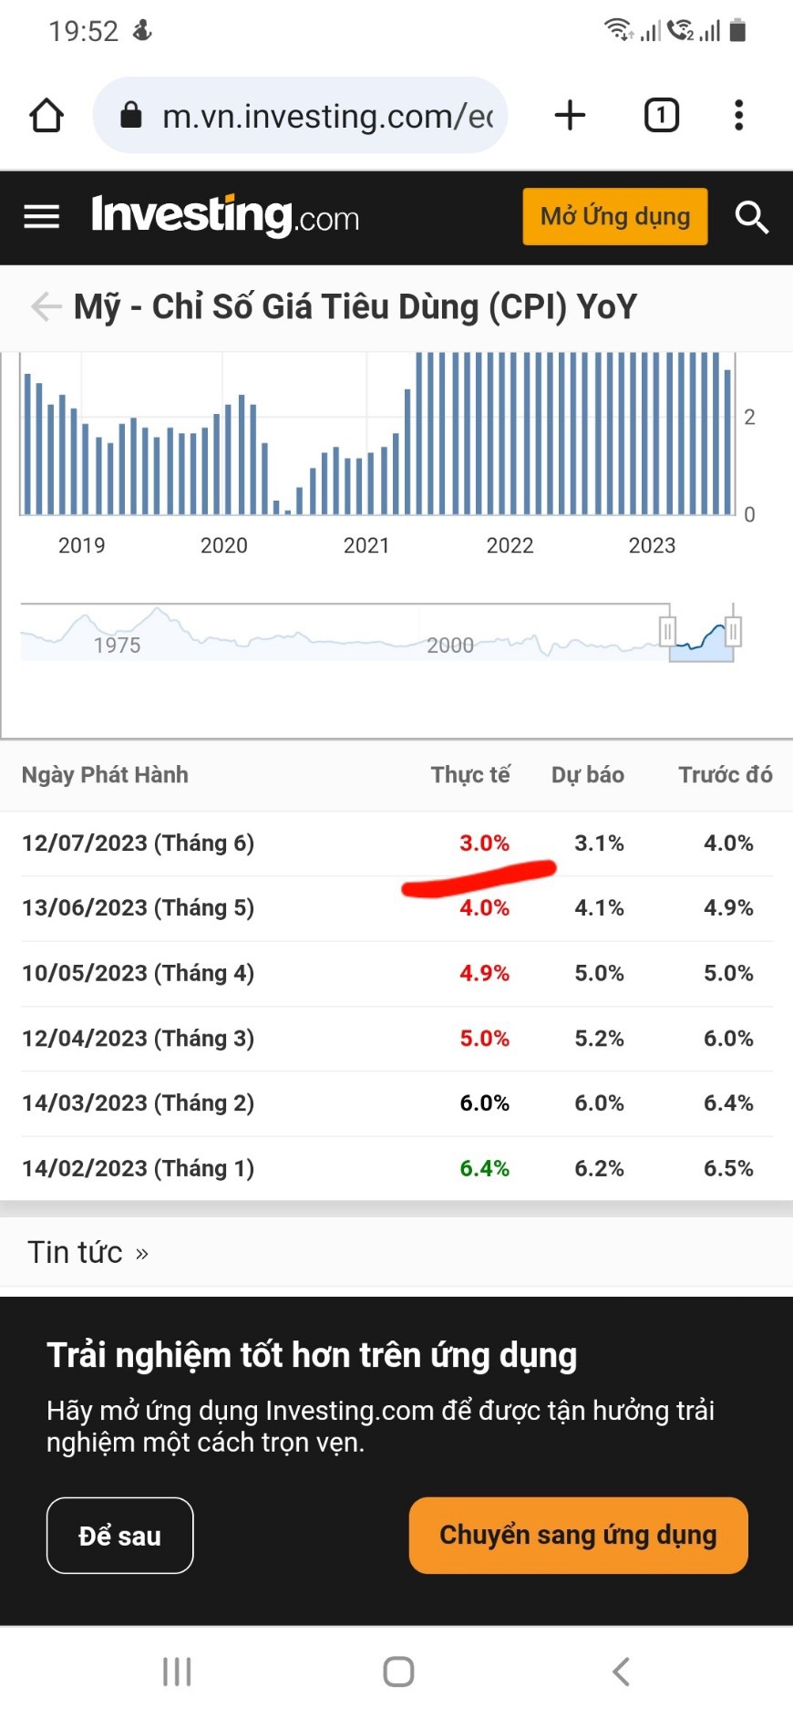
Task: Click the Mở Ứng dụng button
Action: 614,217
